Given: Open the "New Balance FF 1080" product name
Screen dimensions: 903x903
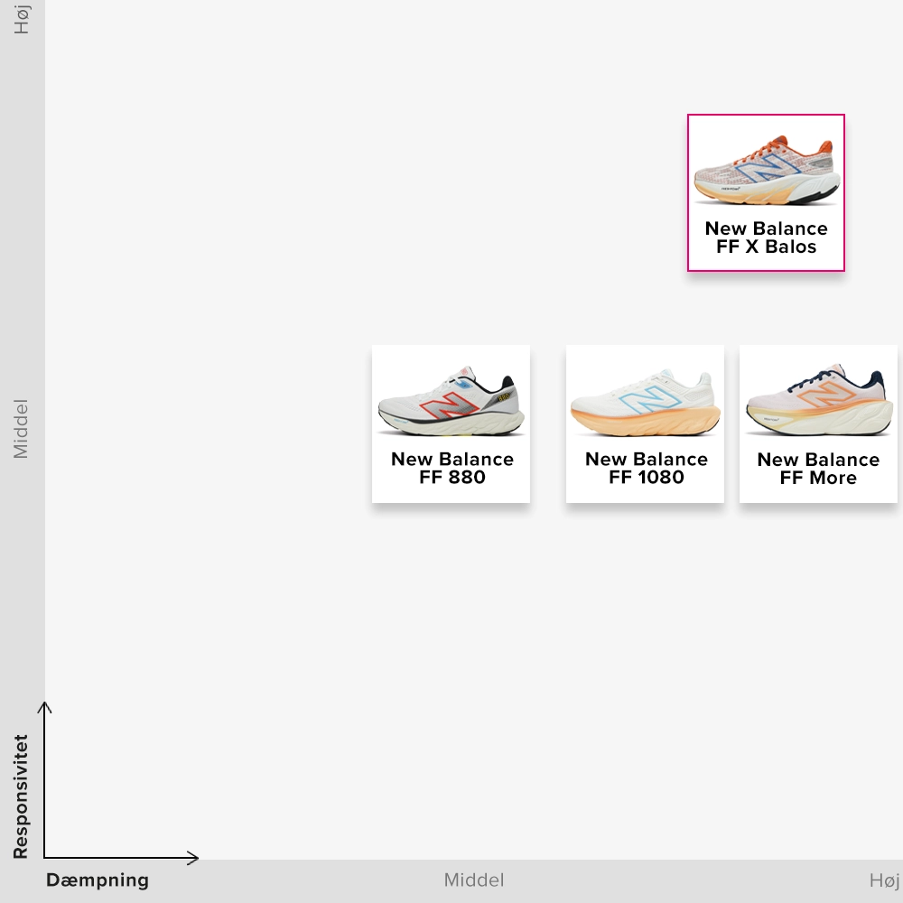Looking at the screenshot, I should pos(646,468).
